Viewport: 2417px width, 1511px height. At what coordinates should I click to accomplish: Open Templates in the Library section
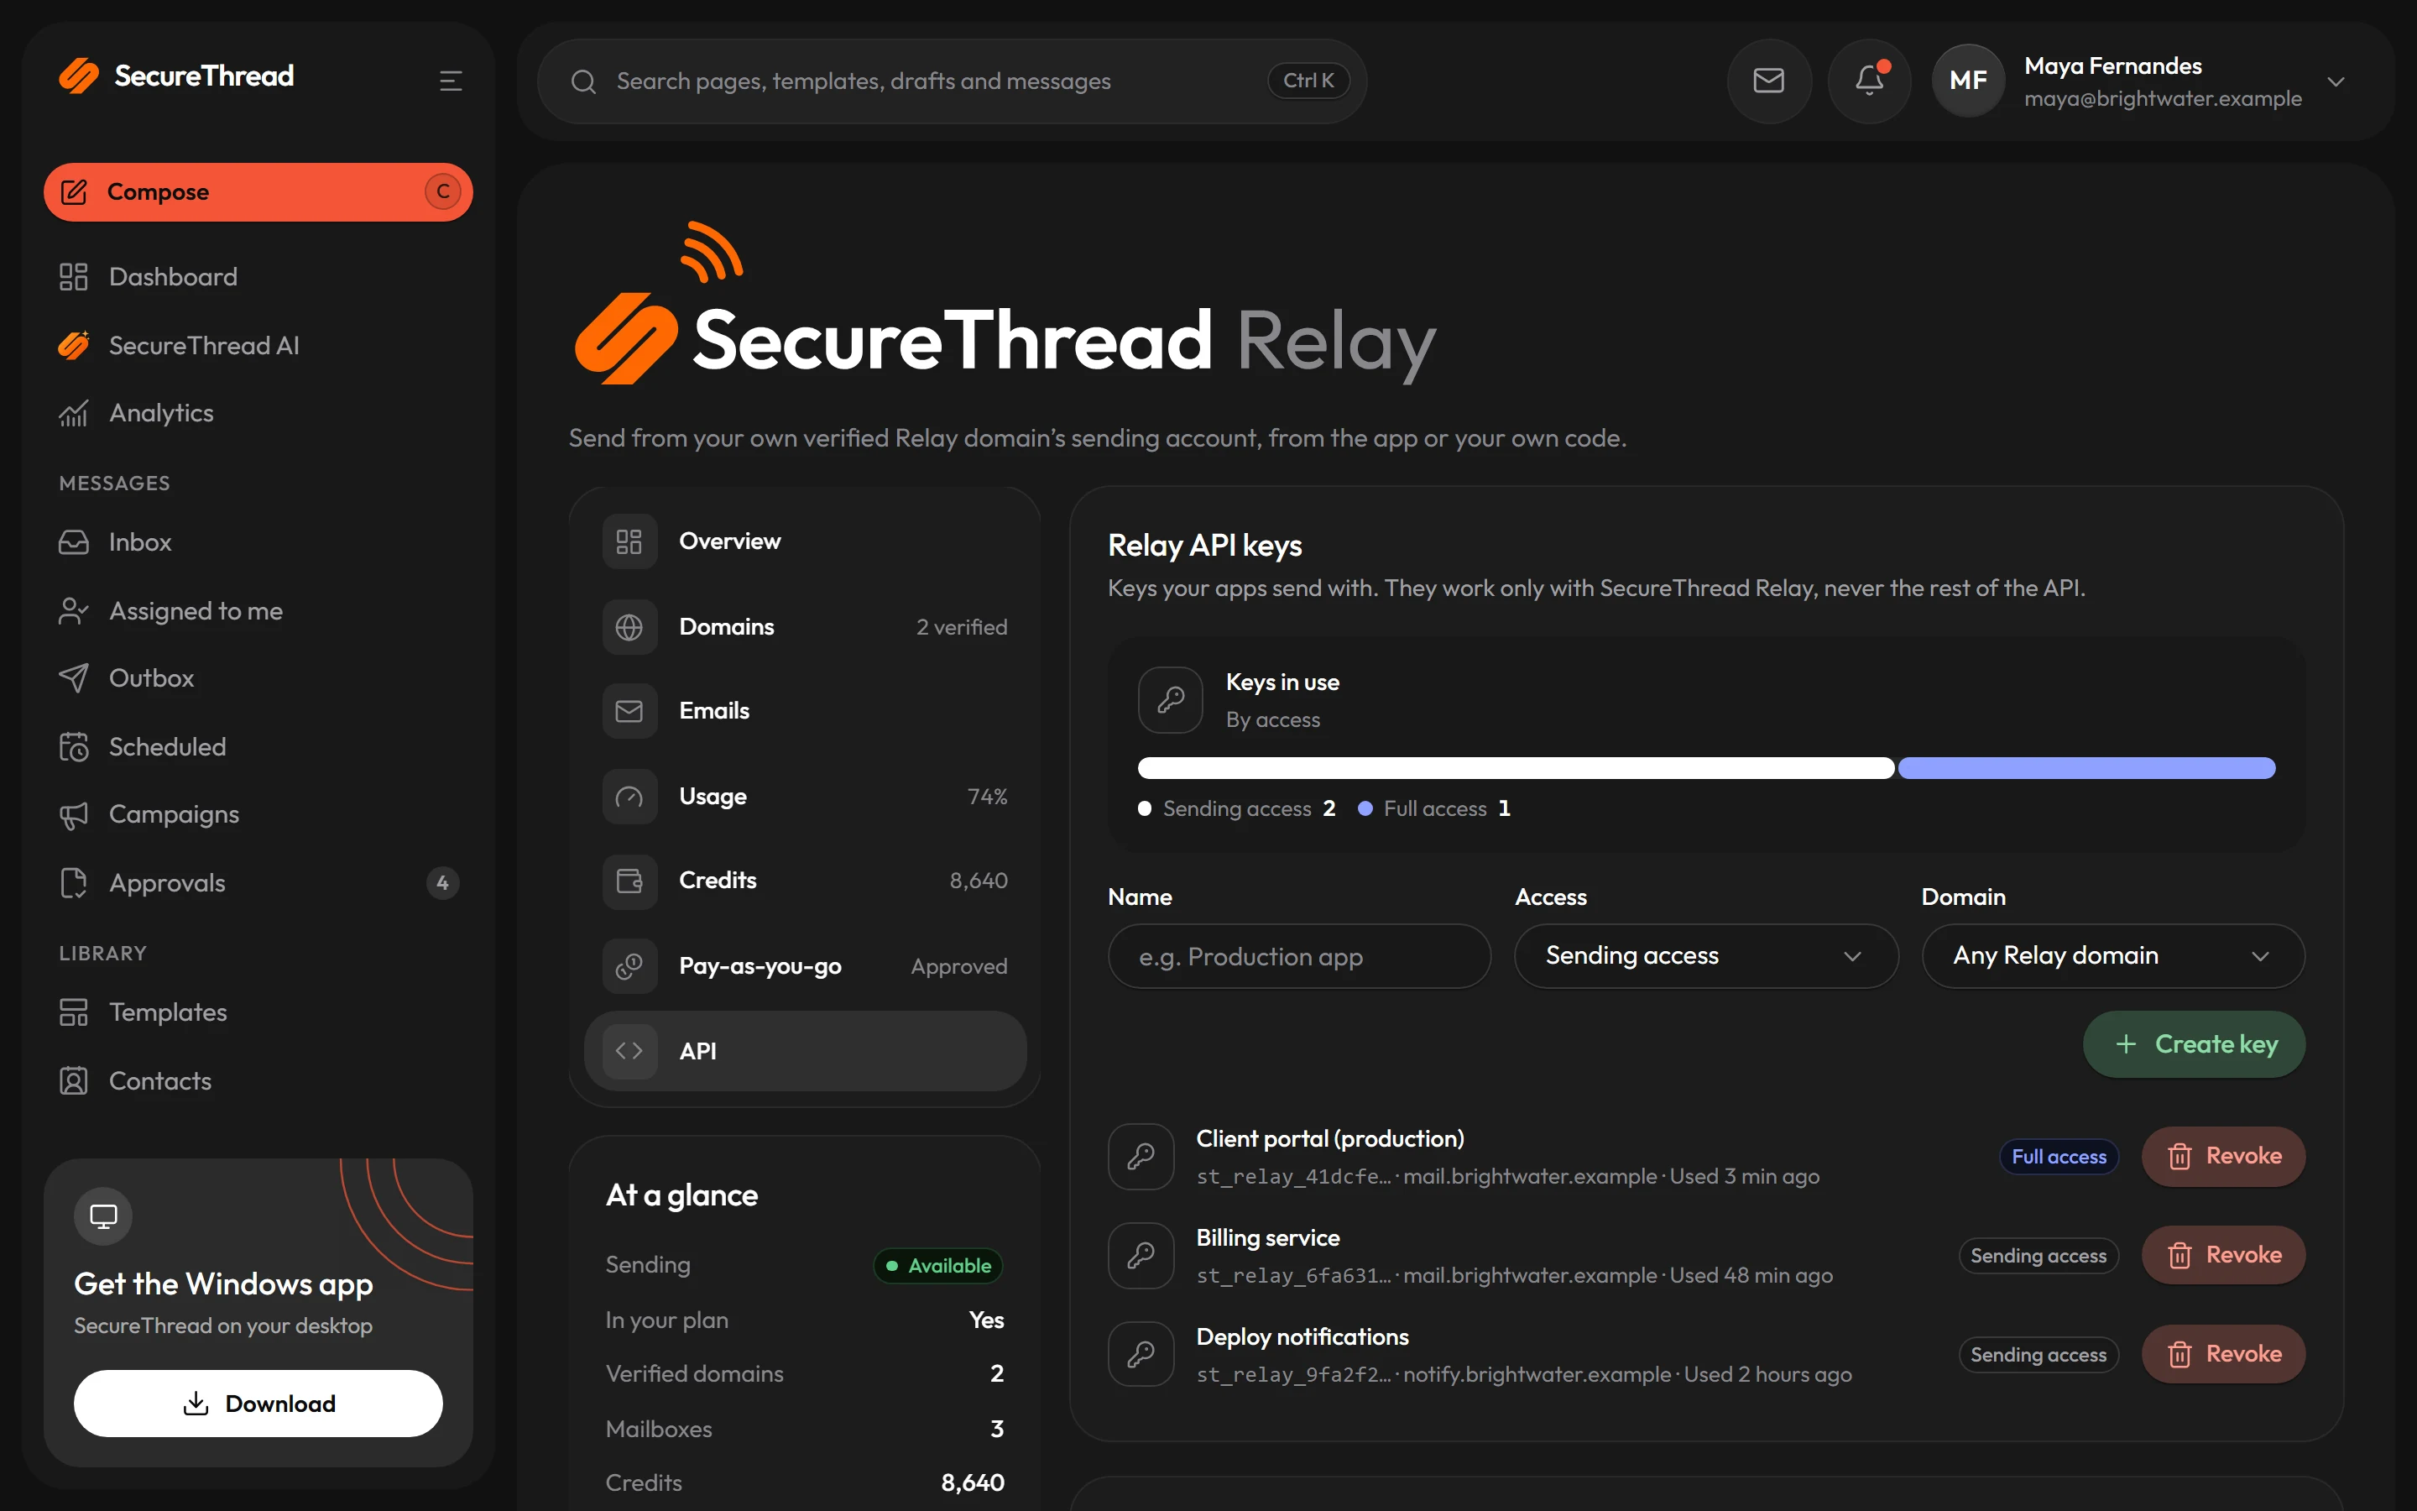[x=258, y=1012]
